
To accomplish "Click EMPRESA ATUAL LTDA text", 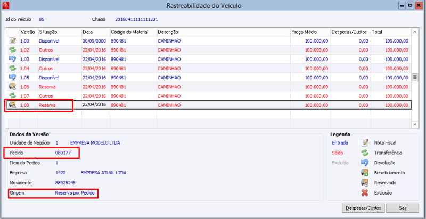I will click(x=103, y=173).
